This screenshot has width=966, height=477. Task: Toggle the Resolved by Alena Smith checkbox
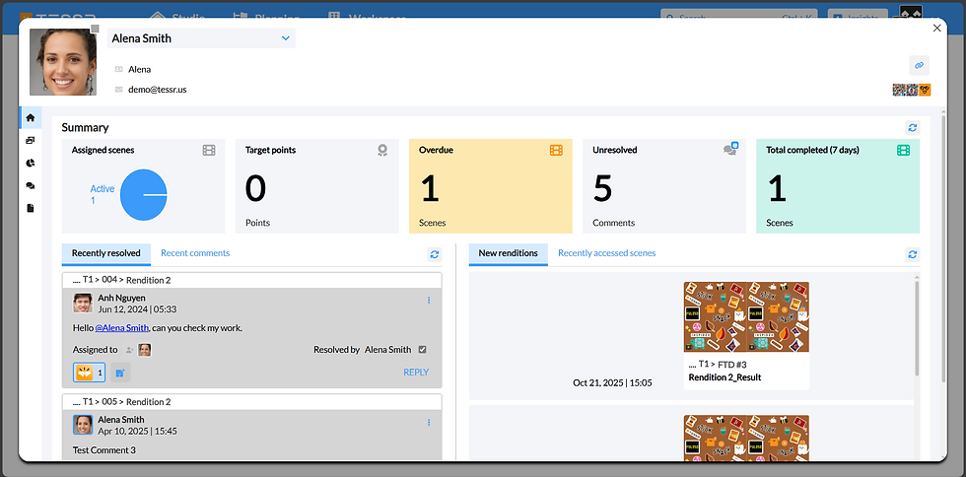(422, 350)
